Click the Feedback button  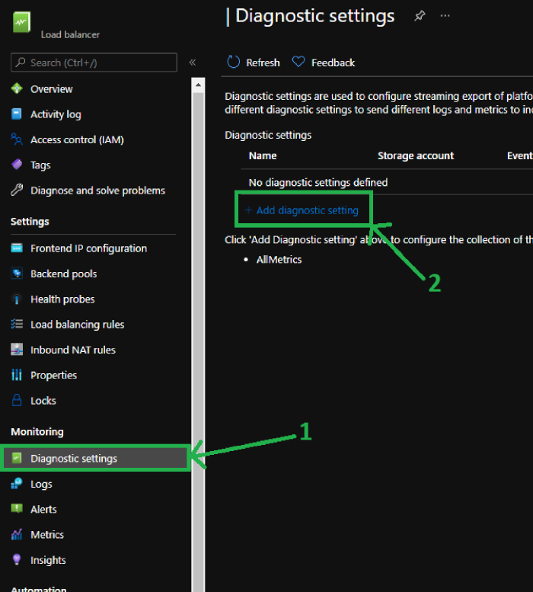pyautogui.click(x=324, y=62)
